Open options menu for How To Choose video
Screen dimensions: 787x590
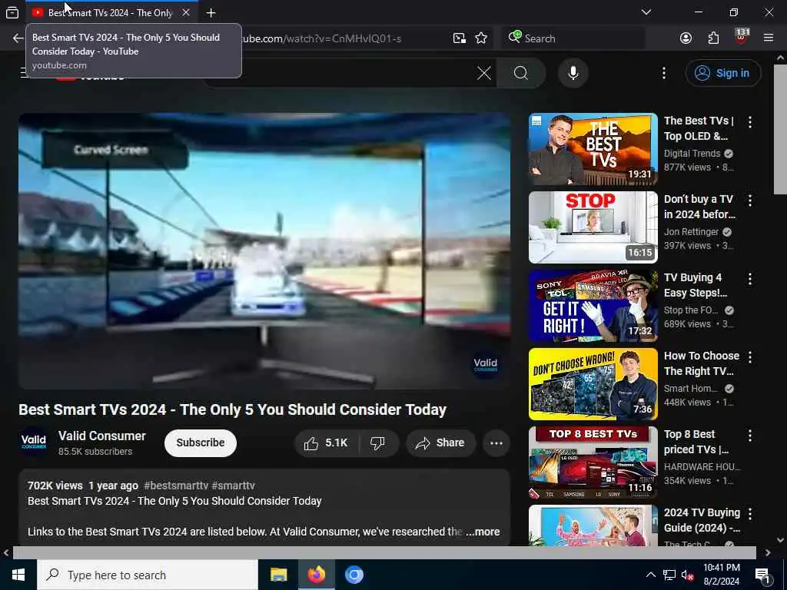coord(750,356)
